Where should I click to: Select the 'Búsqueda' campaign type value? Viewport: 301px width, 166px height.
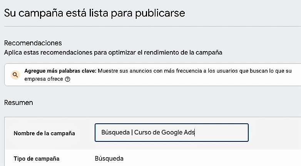coord(109,159)
